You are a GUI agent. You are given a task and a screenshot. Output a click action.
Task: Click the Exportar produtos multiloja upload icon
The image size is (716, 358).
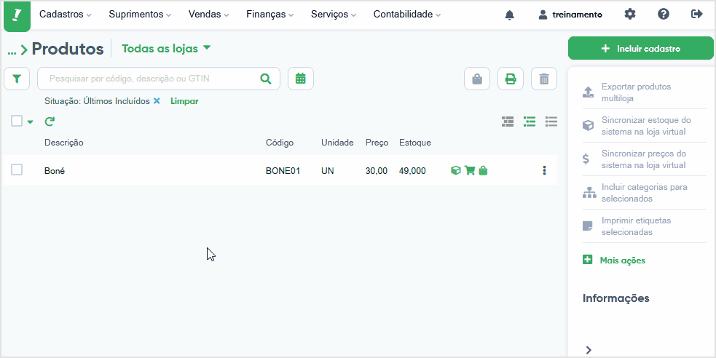[x=589, y=92]
